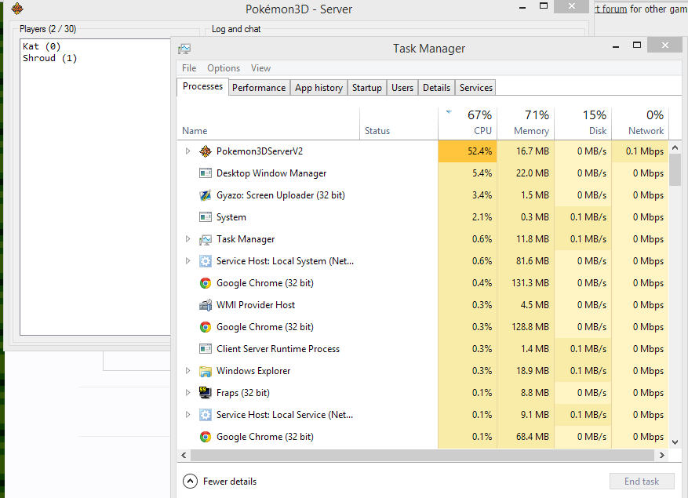
Task: Switch to the Users tab
Action: pyautogui.click(x=402, y=88)
